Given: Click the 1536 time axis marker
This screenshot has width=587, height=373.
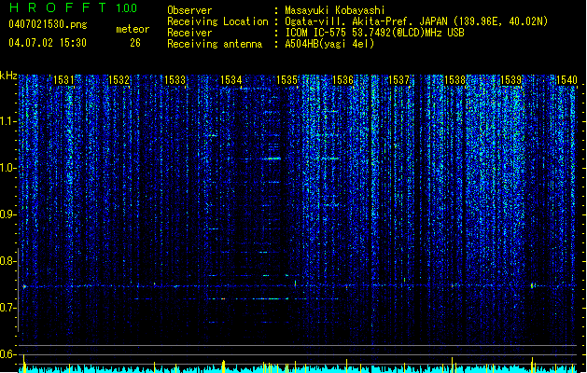Looking at the screenshot, I should (x=342, y=80).
